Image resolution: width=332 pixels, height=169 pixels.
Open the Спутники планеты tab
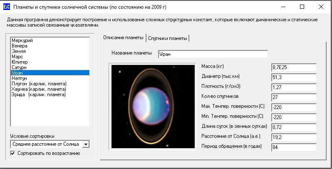tap(168, 38)
